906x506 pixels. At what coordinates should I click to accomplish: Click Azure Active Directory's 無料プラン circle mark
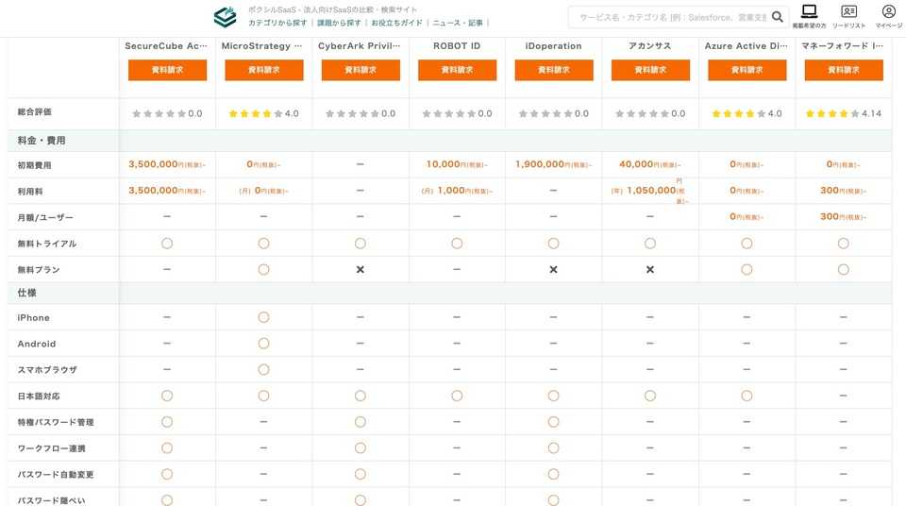[x=747, y=269]
